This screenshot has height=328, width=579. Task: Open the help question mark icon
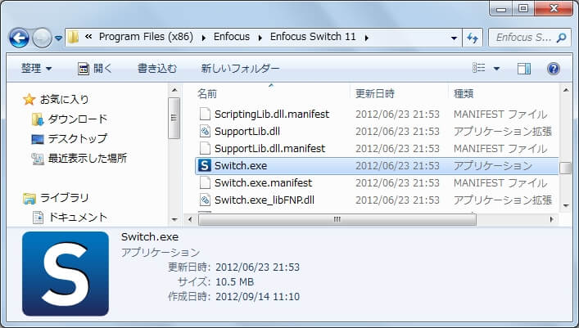(553, 69)
